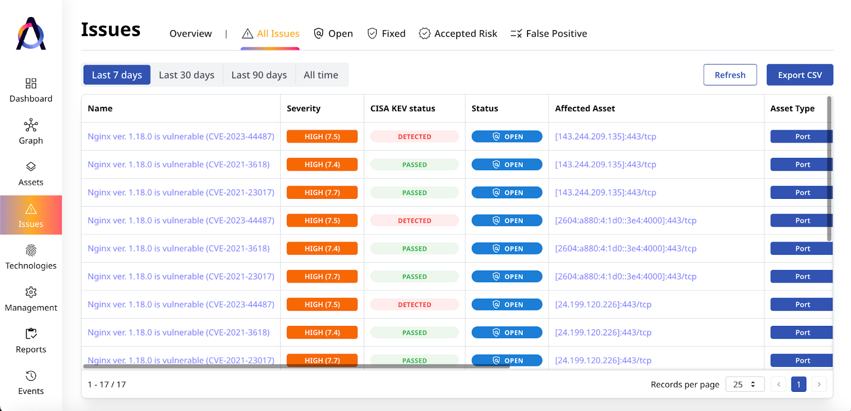Open first [143.244.209.135]:443/tcp asset link
The height and width of the screenshot is (411, 851).
coord(606,137)
